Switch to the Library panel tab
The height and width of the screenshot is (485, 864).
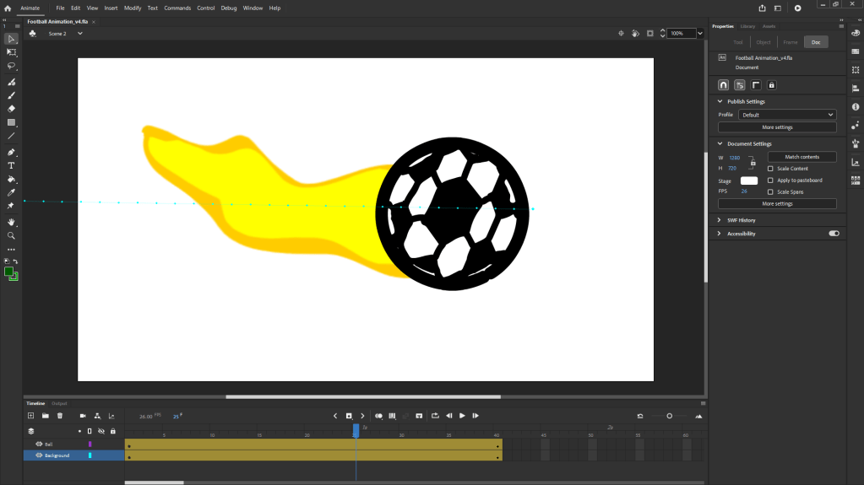(x=748, y=26)
